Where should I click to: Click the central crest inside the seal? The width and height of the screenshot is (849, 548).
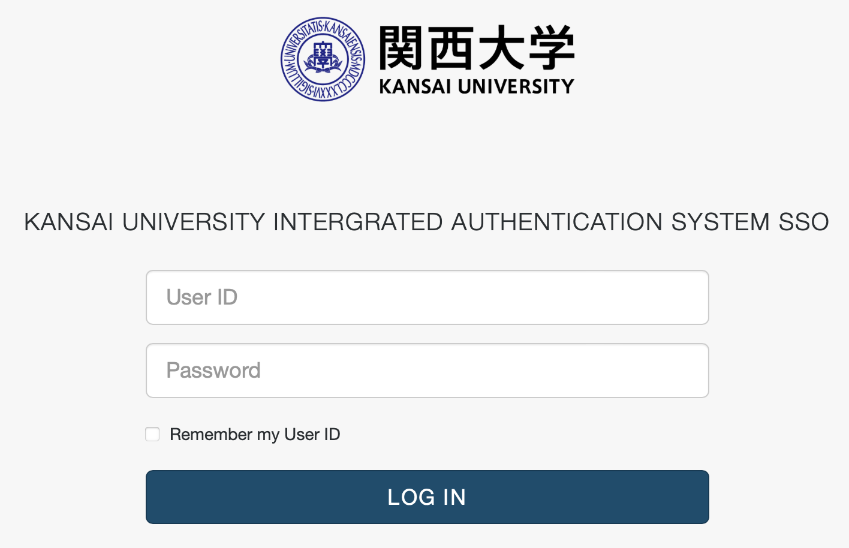(323, 59)
